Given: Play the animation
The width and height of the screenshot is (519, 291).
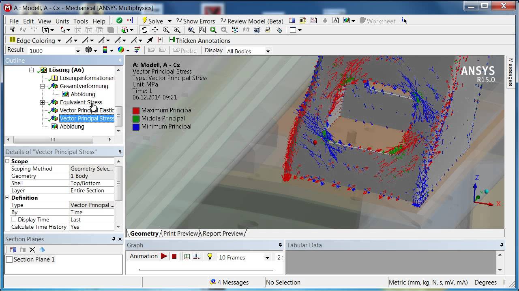Looking at the screenshot, I should click(x=164, y=256).
